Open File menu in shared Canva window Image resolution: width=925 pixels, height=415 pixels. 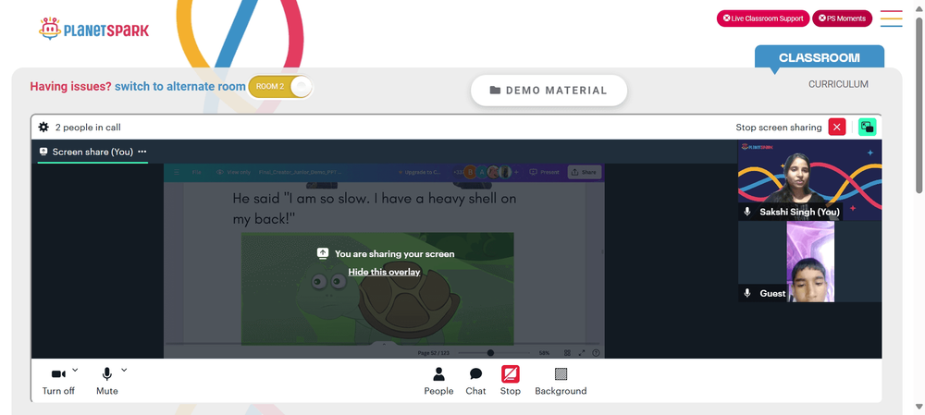[196, 172]
